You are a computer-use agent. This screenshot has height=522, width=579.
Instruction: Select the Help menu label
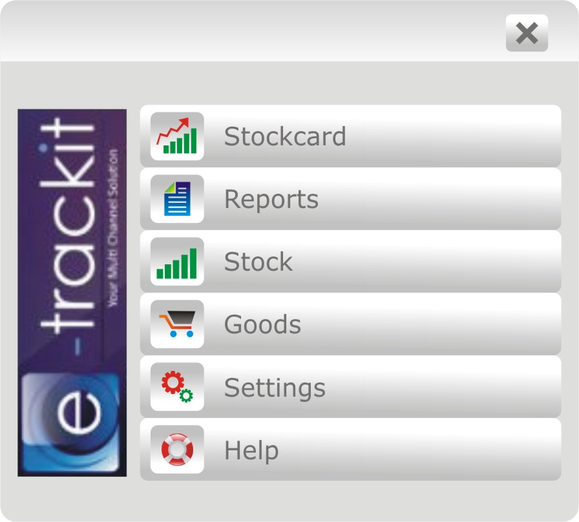(x=251, y=451)
